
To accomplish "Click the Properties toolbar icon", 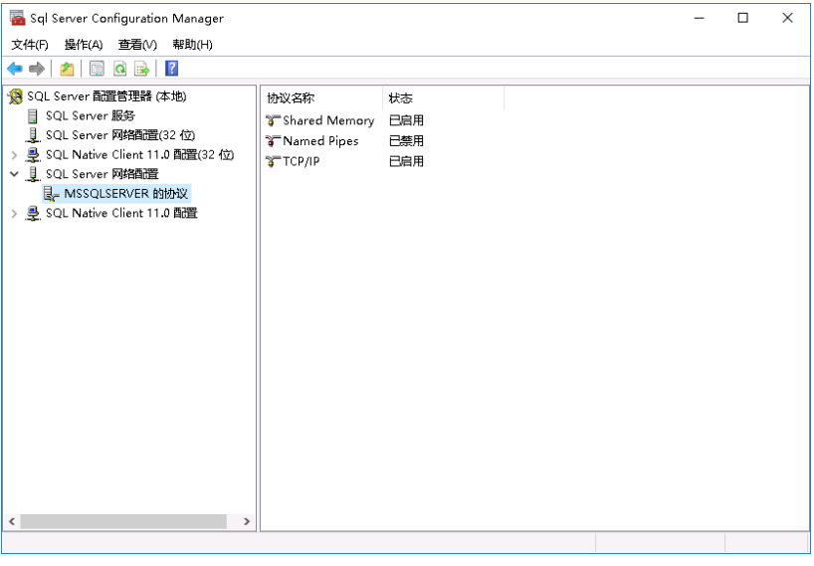I will point(98,68).
